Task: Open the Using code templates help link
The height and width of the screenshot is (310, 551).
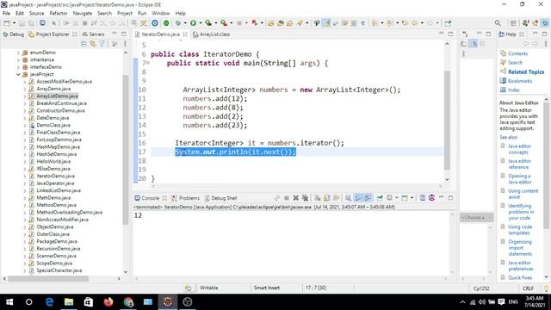Action: click(520, 230)
